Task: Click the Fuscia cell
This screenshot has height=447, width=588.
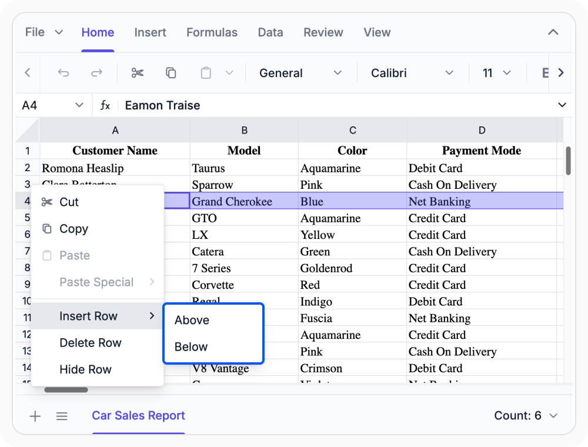Action: coord(352,318)
